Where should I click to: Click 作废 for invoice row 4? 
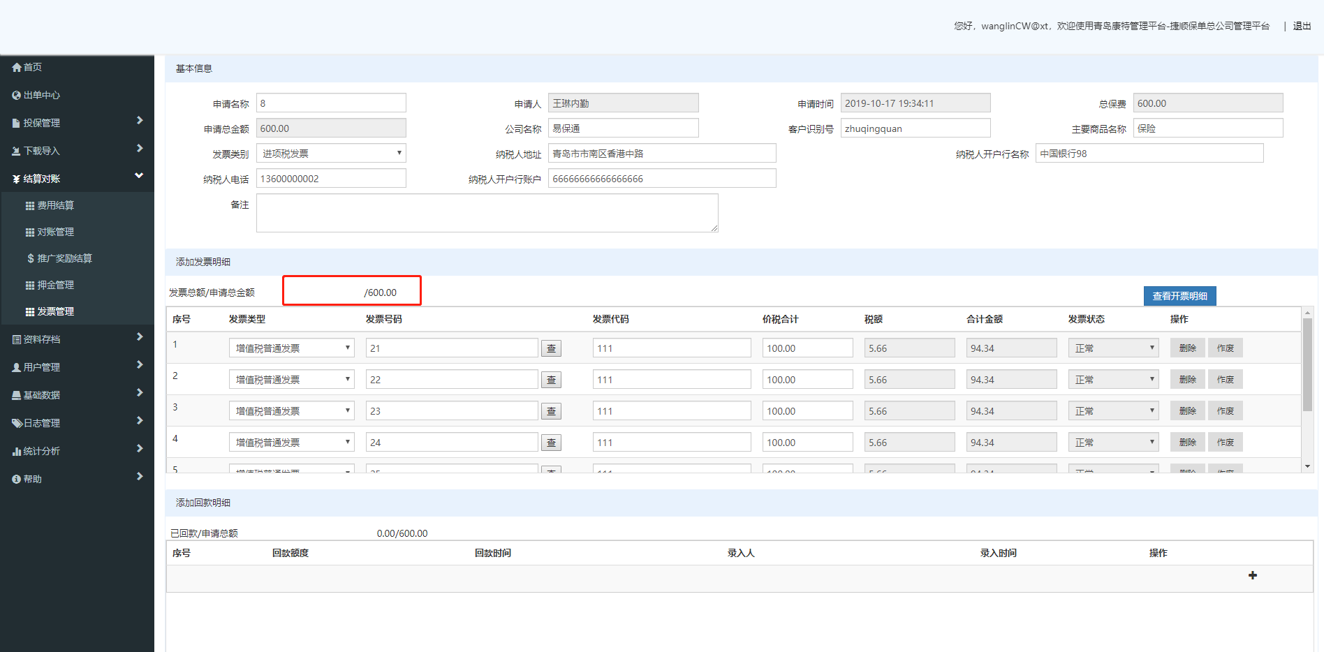coord(1225,443)
